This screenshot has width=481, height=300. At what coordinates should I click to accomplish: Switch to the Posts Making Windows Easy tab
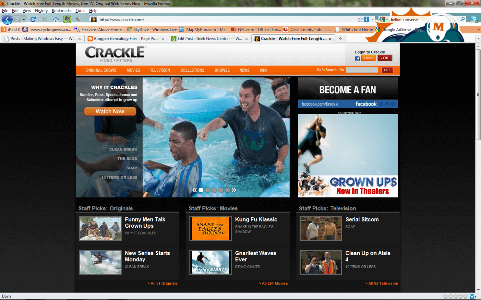tap(42, 39)
